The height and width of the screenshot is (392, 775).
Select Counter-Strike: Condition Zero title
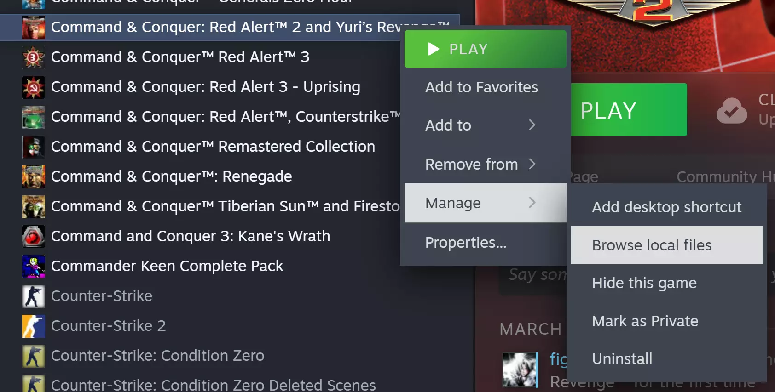[x=158, y=356]
